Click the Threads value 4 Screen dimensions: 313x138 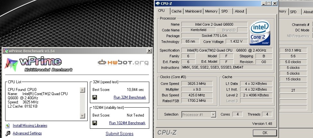pos(267,114)
